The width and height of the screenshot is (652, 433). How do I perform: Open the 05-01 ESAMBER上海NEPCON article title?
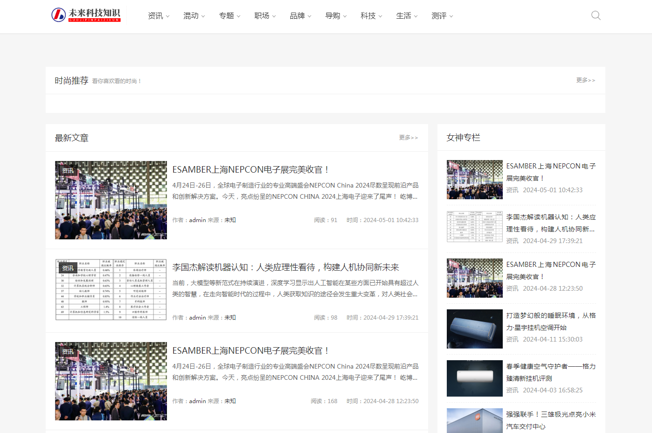coord(251,169)
